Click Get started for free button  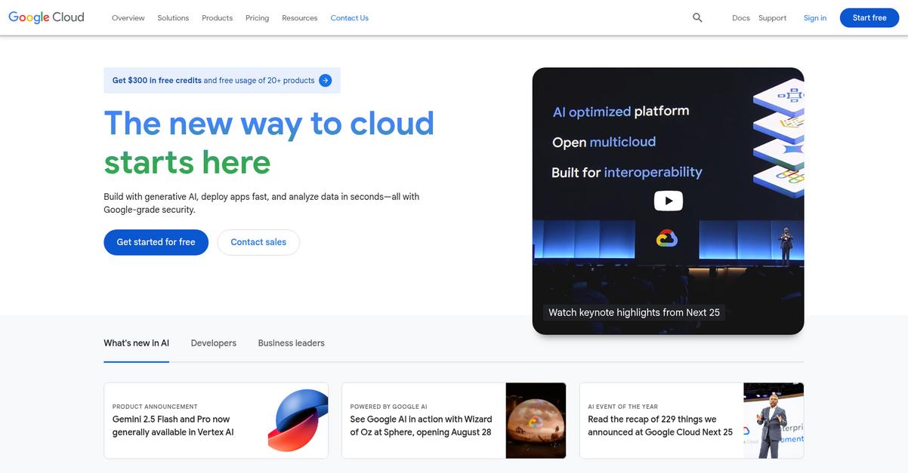(156, 242)
